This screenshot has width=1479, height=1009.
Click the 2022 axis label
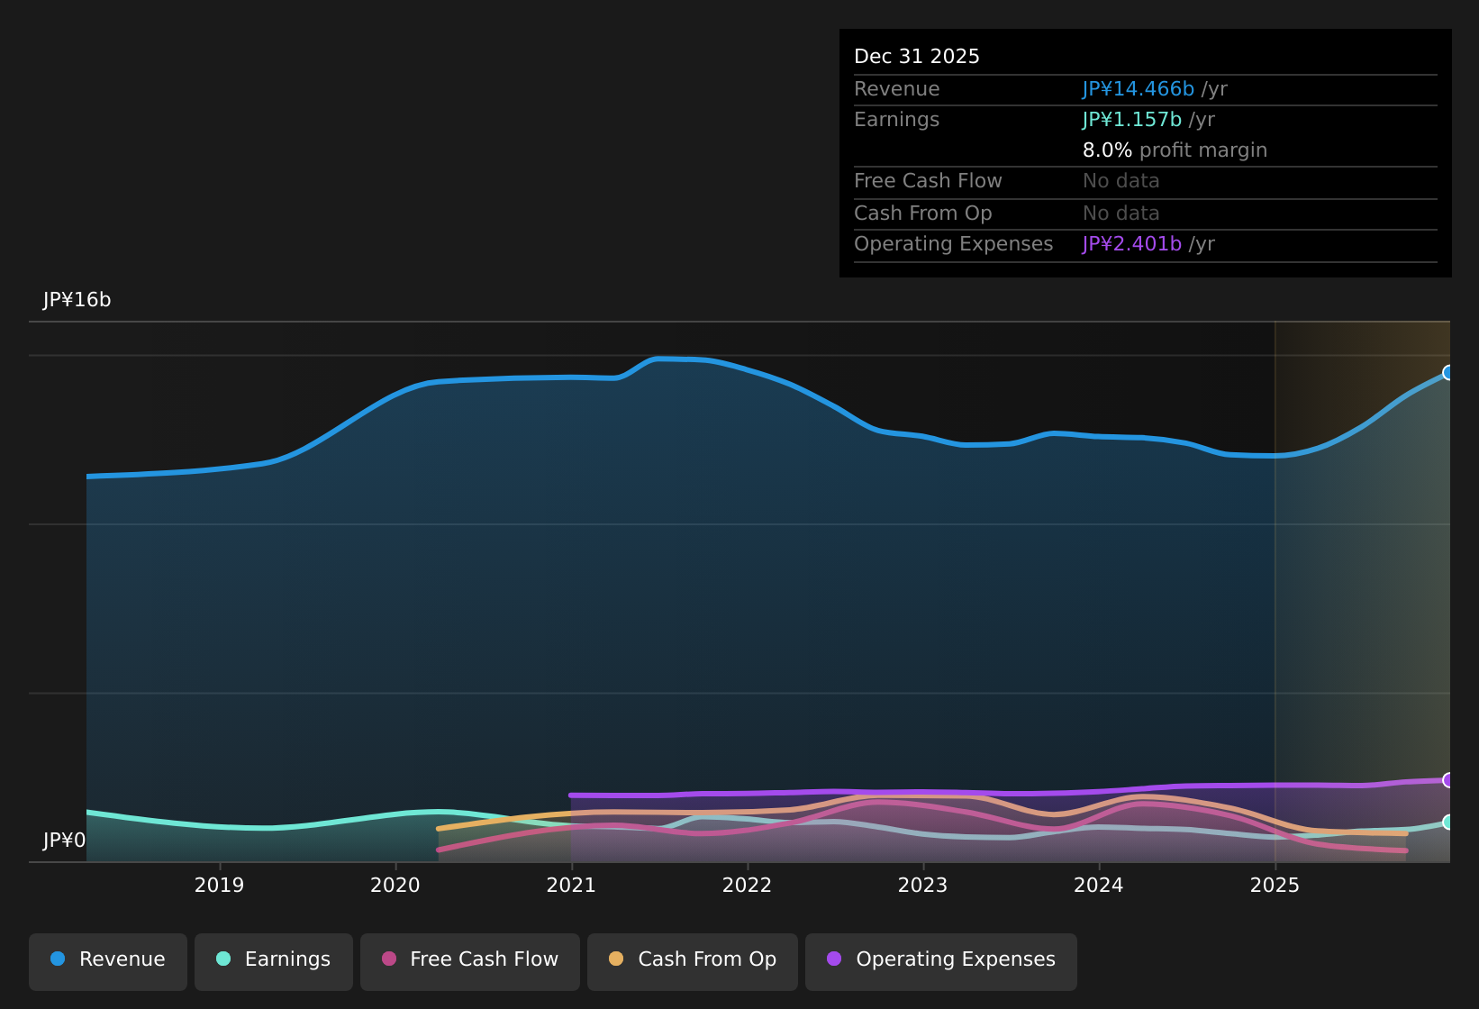pyautogui.click(x=747, y=886)
